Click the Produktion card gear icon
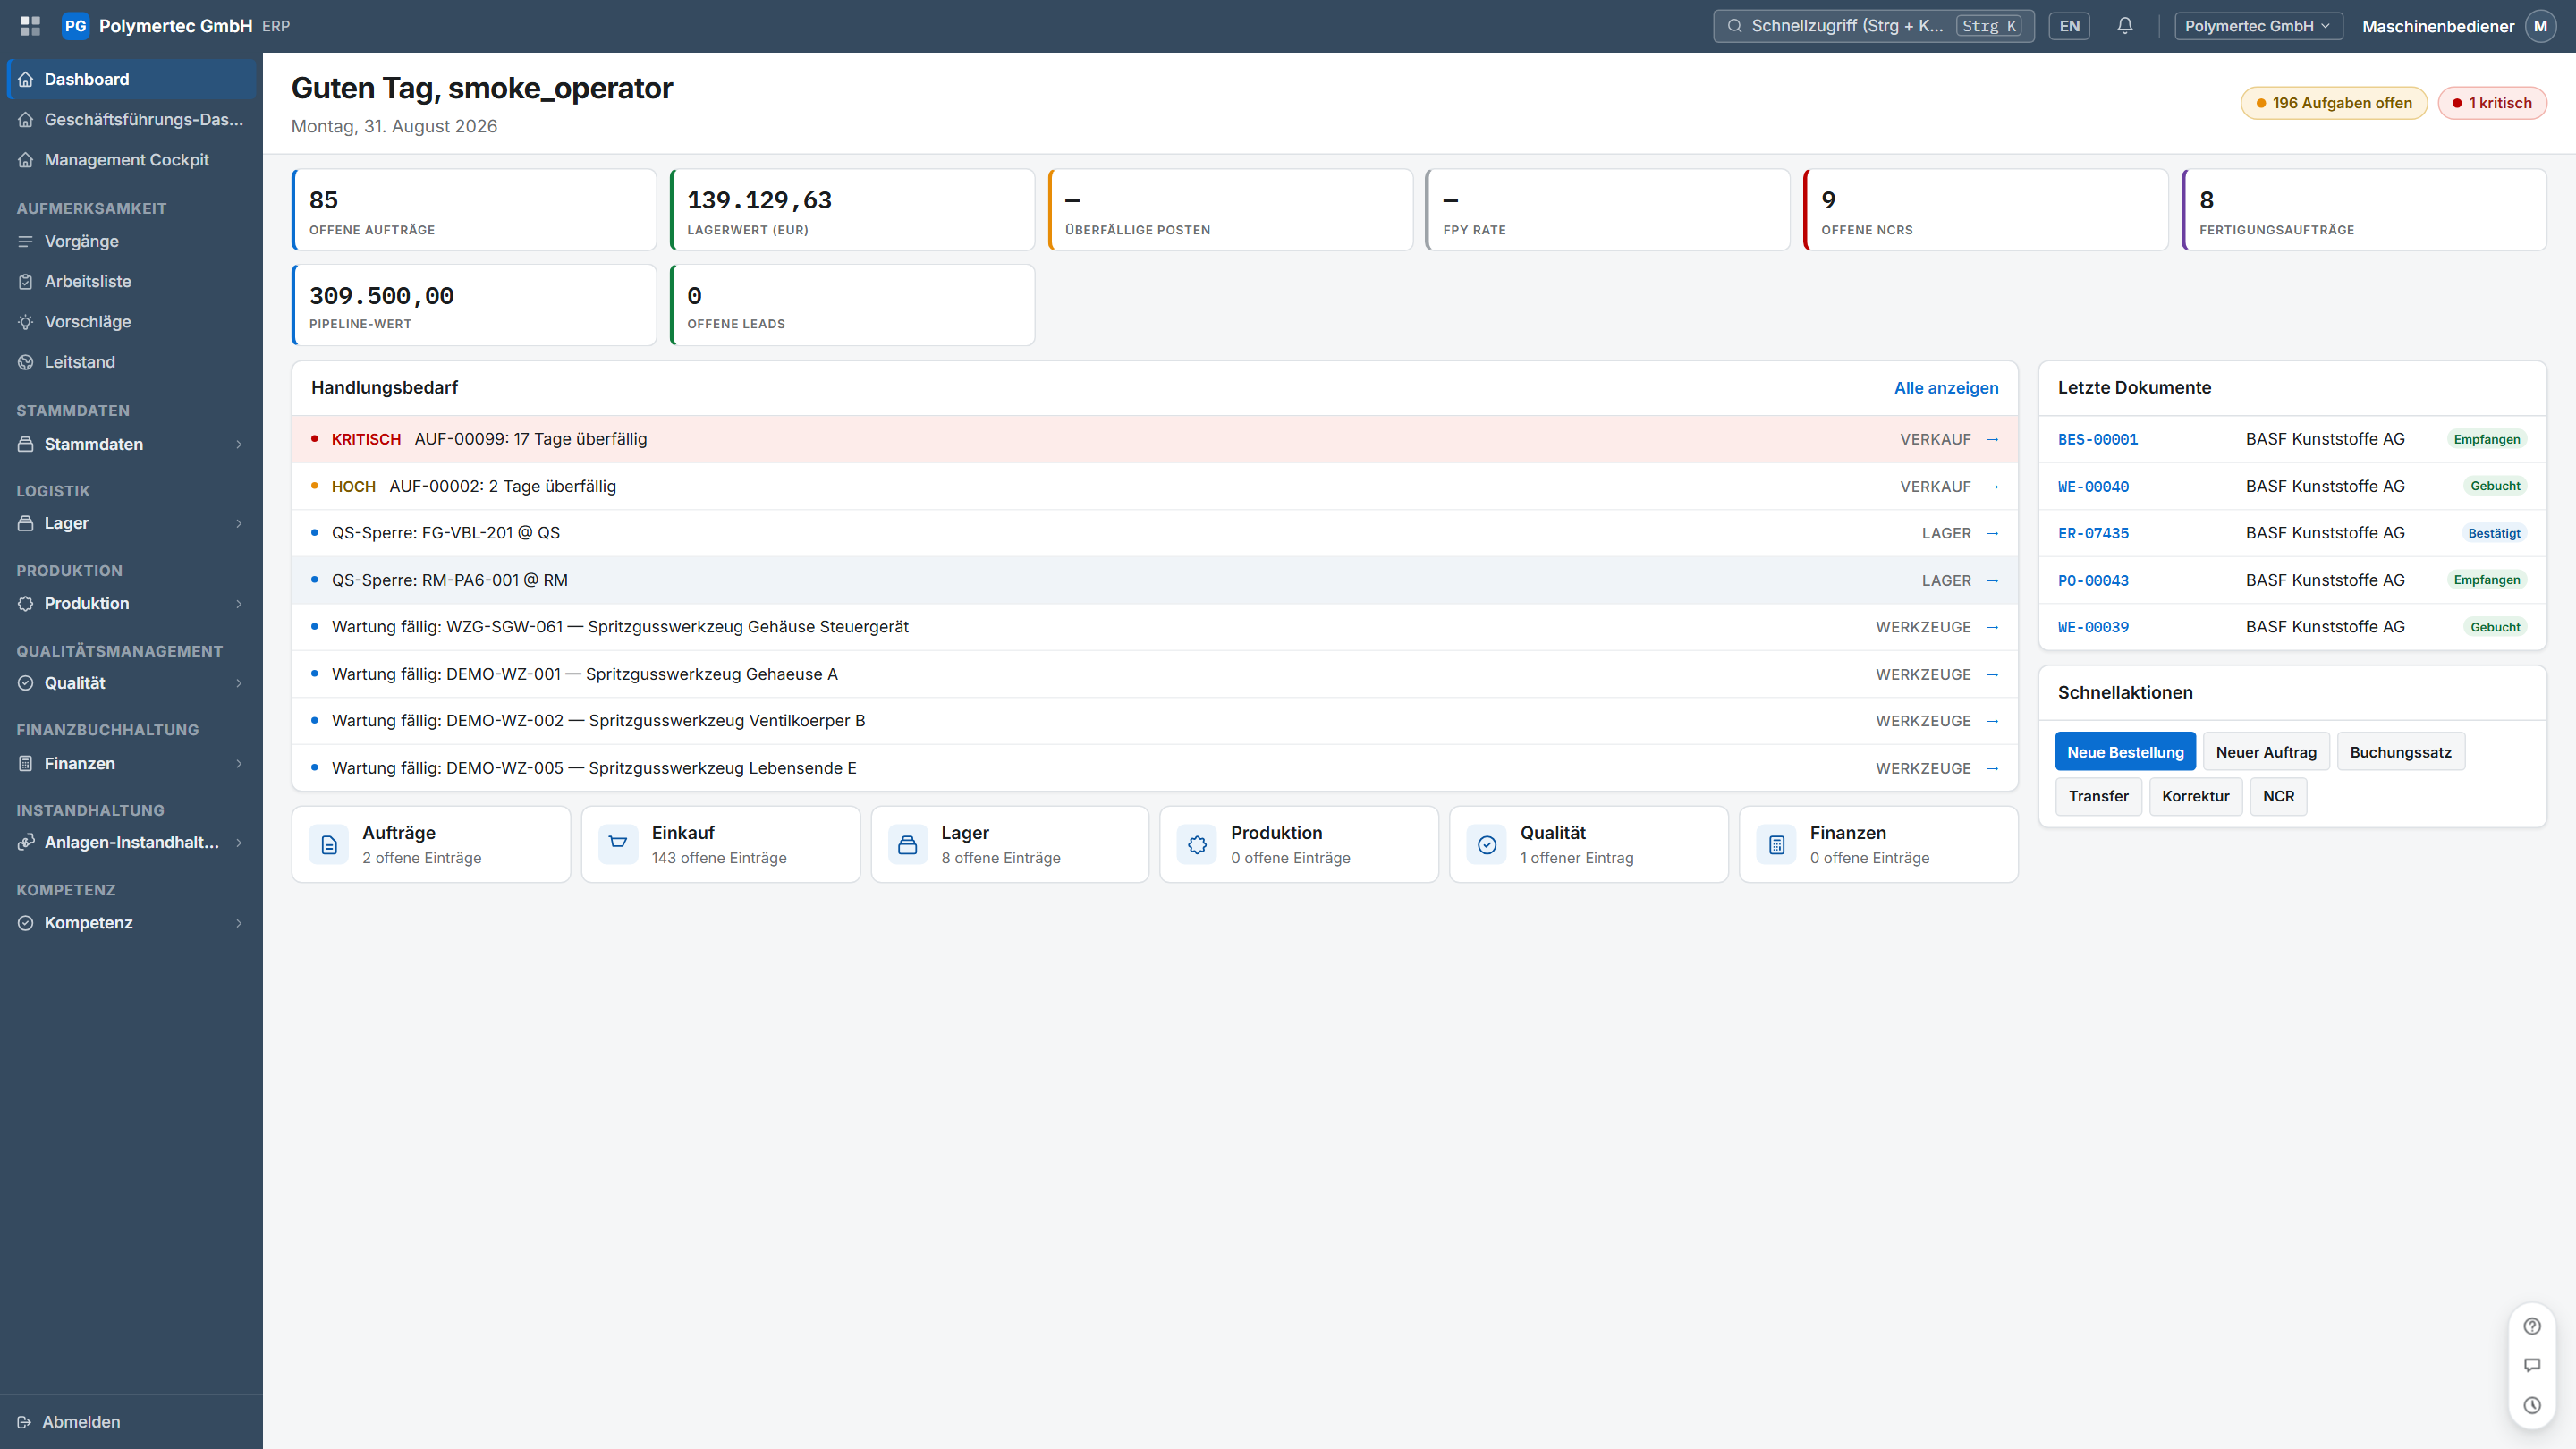This screenshot has width=2576, height=1449. (x=1197, y=845)
